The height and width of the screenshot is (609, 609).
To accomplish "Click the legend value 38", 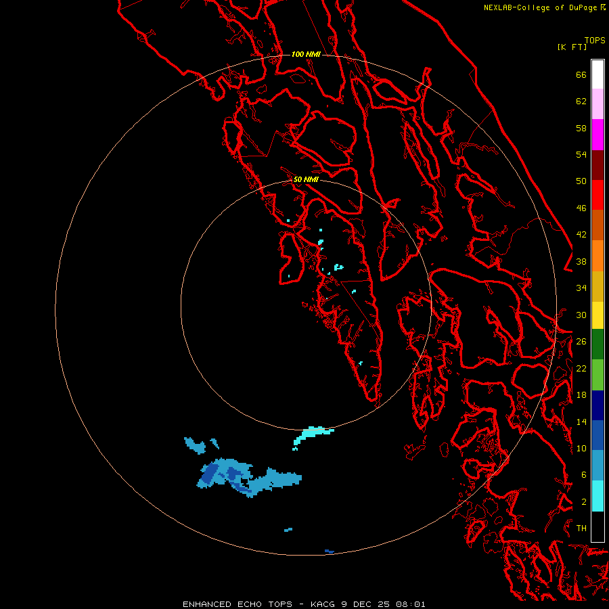I will click(x=581, y=262).
